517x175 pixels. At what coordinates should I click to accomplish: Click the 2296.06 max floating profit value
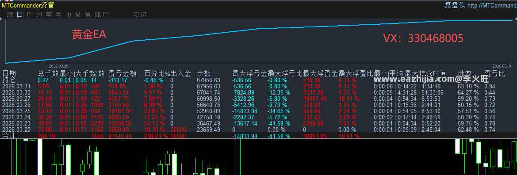[x=313, y=123]
